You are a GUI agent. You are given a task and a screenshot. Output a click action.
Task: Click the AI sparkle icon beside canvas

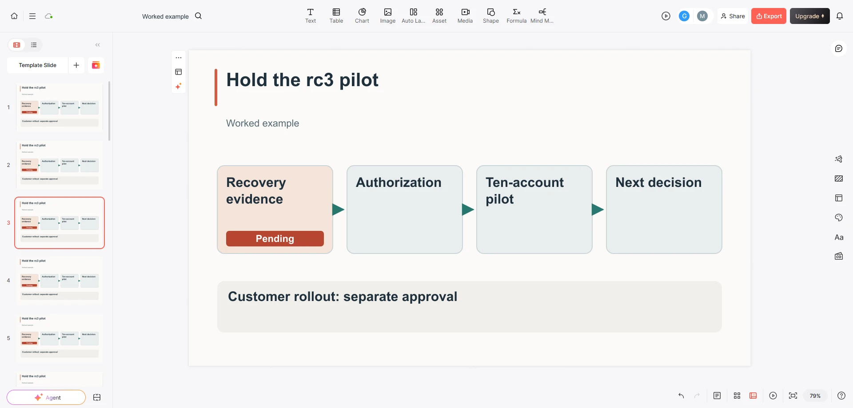click(x=179, y=86)
